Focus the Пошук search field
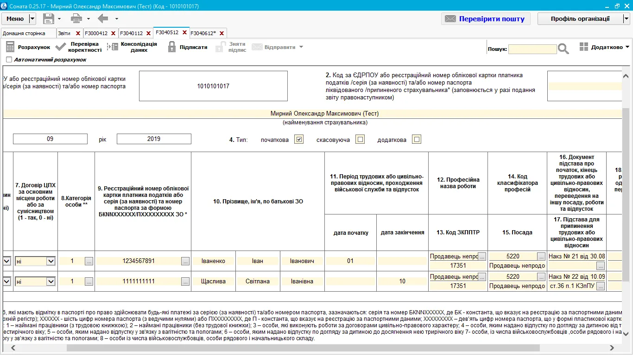633x355 pixels. [x=532, y=49]
